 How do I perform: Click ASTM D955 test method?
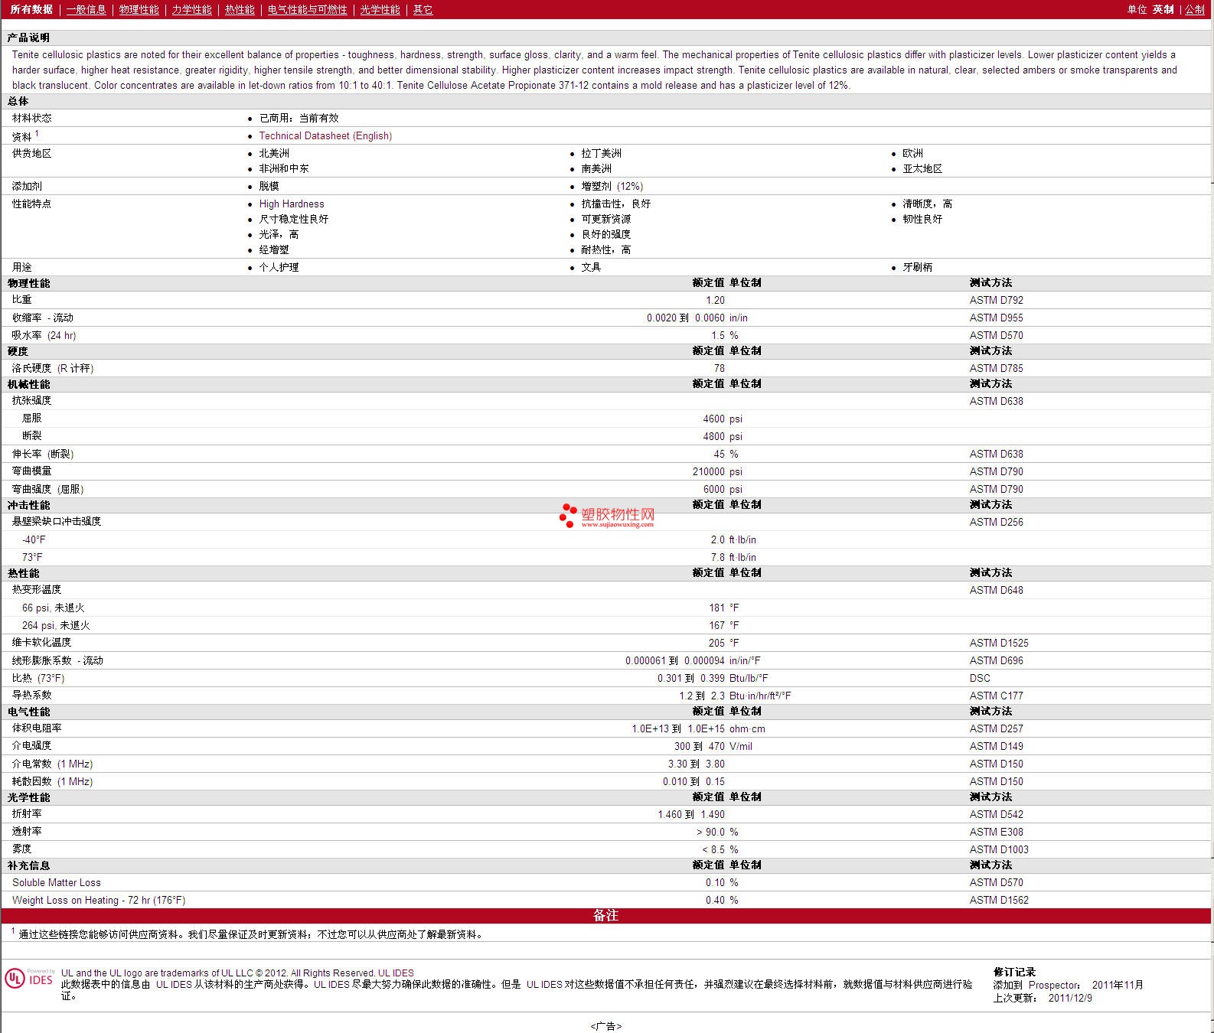click(x=996, y=318)
